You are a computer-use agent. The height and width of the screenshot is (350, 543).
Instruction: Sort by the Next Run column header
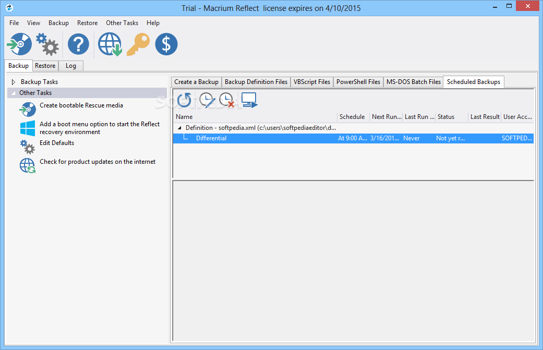coord(386,117)
